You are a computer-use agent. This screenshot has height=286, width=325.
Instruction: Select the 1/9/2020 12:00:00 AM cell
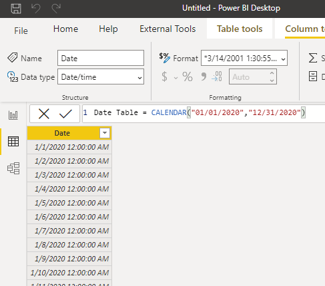pos(69,259)
